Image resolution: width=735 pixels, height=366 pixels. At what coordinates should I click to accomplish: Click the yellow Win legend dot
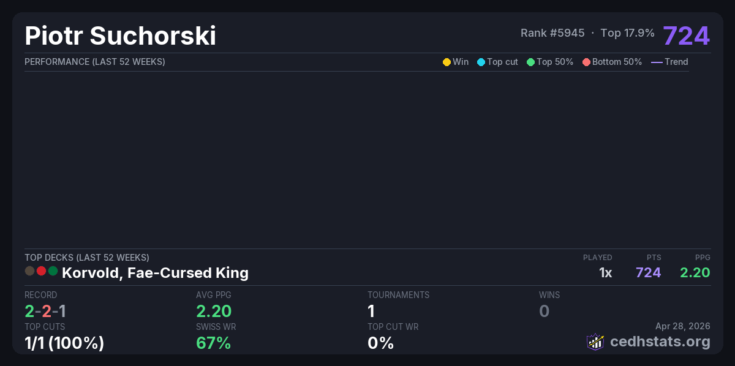pyautogui.click(x=447, y=62)
